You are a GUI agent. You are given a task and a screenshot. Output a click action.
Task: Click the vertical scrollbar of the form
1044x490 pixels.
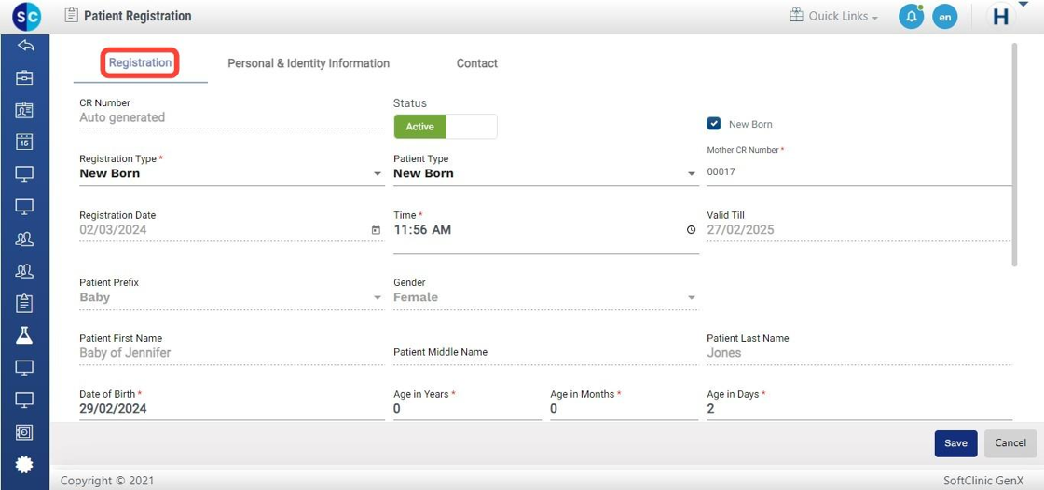pyautogui.click(x=1015, y=155)
